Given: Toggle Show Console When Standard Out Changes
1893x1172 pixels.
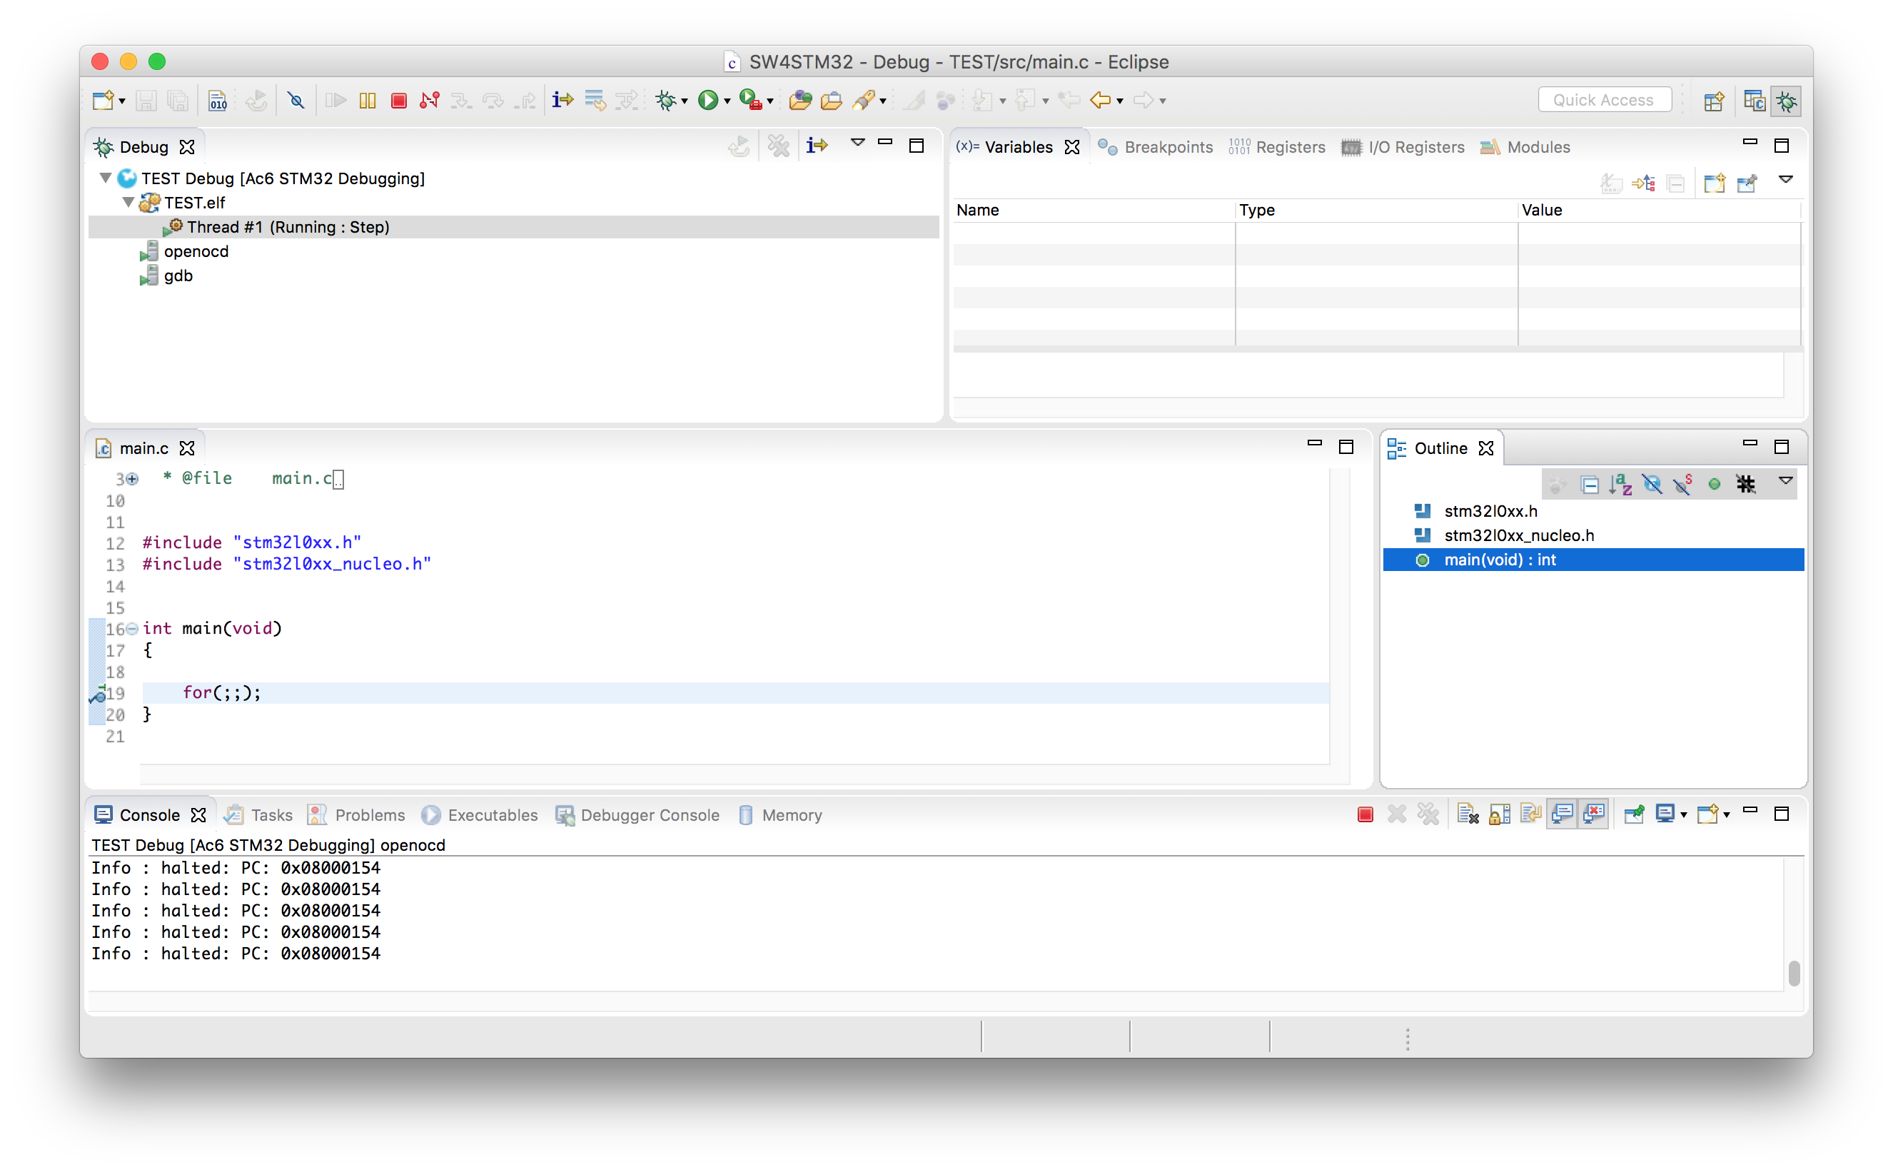Looking at the screenshot, I should (1562, 814).
